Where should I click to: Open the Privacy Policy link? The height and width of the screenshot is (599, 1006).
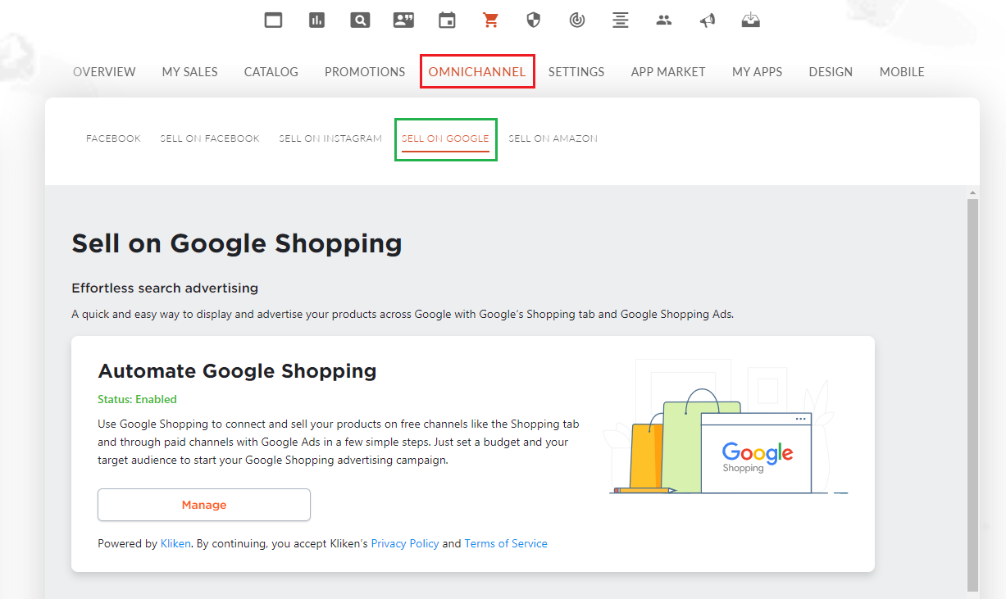pos(405,543)
